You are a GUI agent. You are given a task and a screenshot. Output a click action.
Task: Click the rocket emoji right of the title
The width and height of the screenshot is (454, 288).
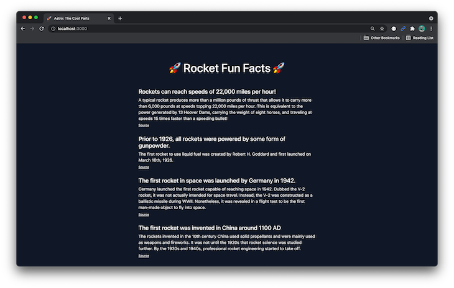point(279,68)
